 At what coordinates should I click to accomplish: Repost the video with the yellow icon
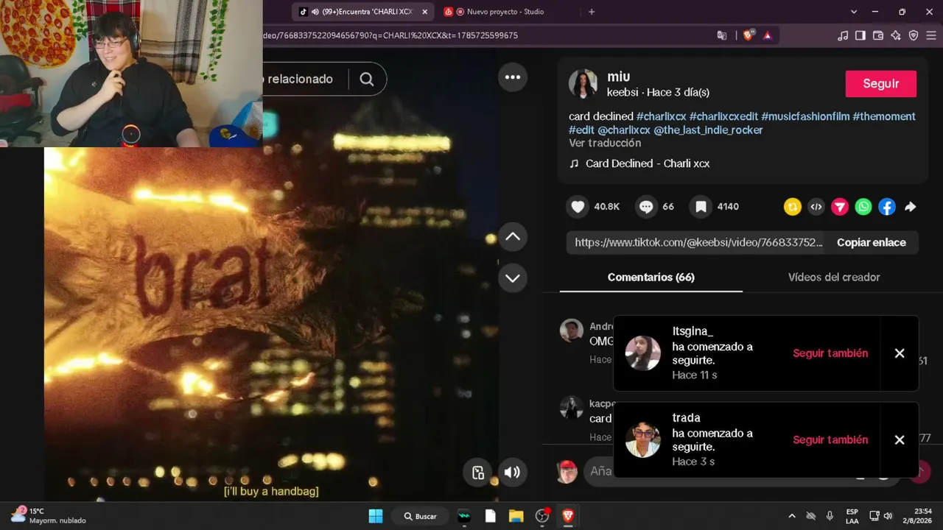pos(793,207)
